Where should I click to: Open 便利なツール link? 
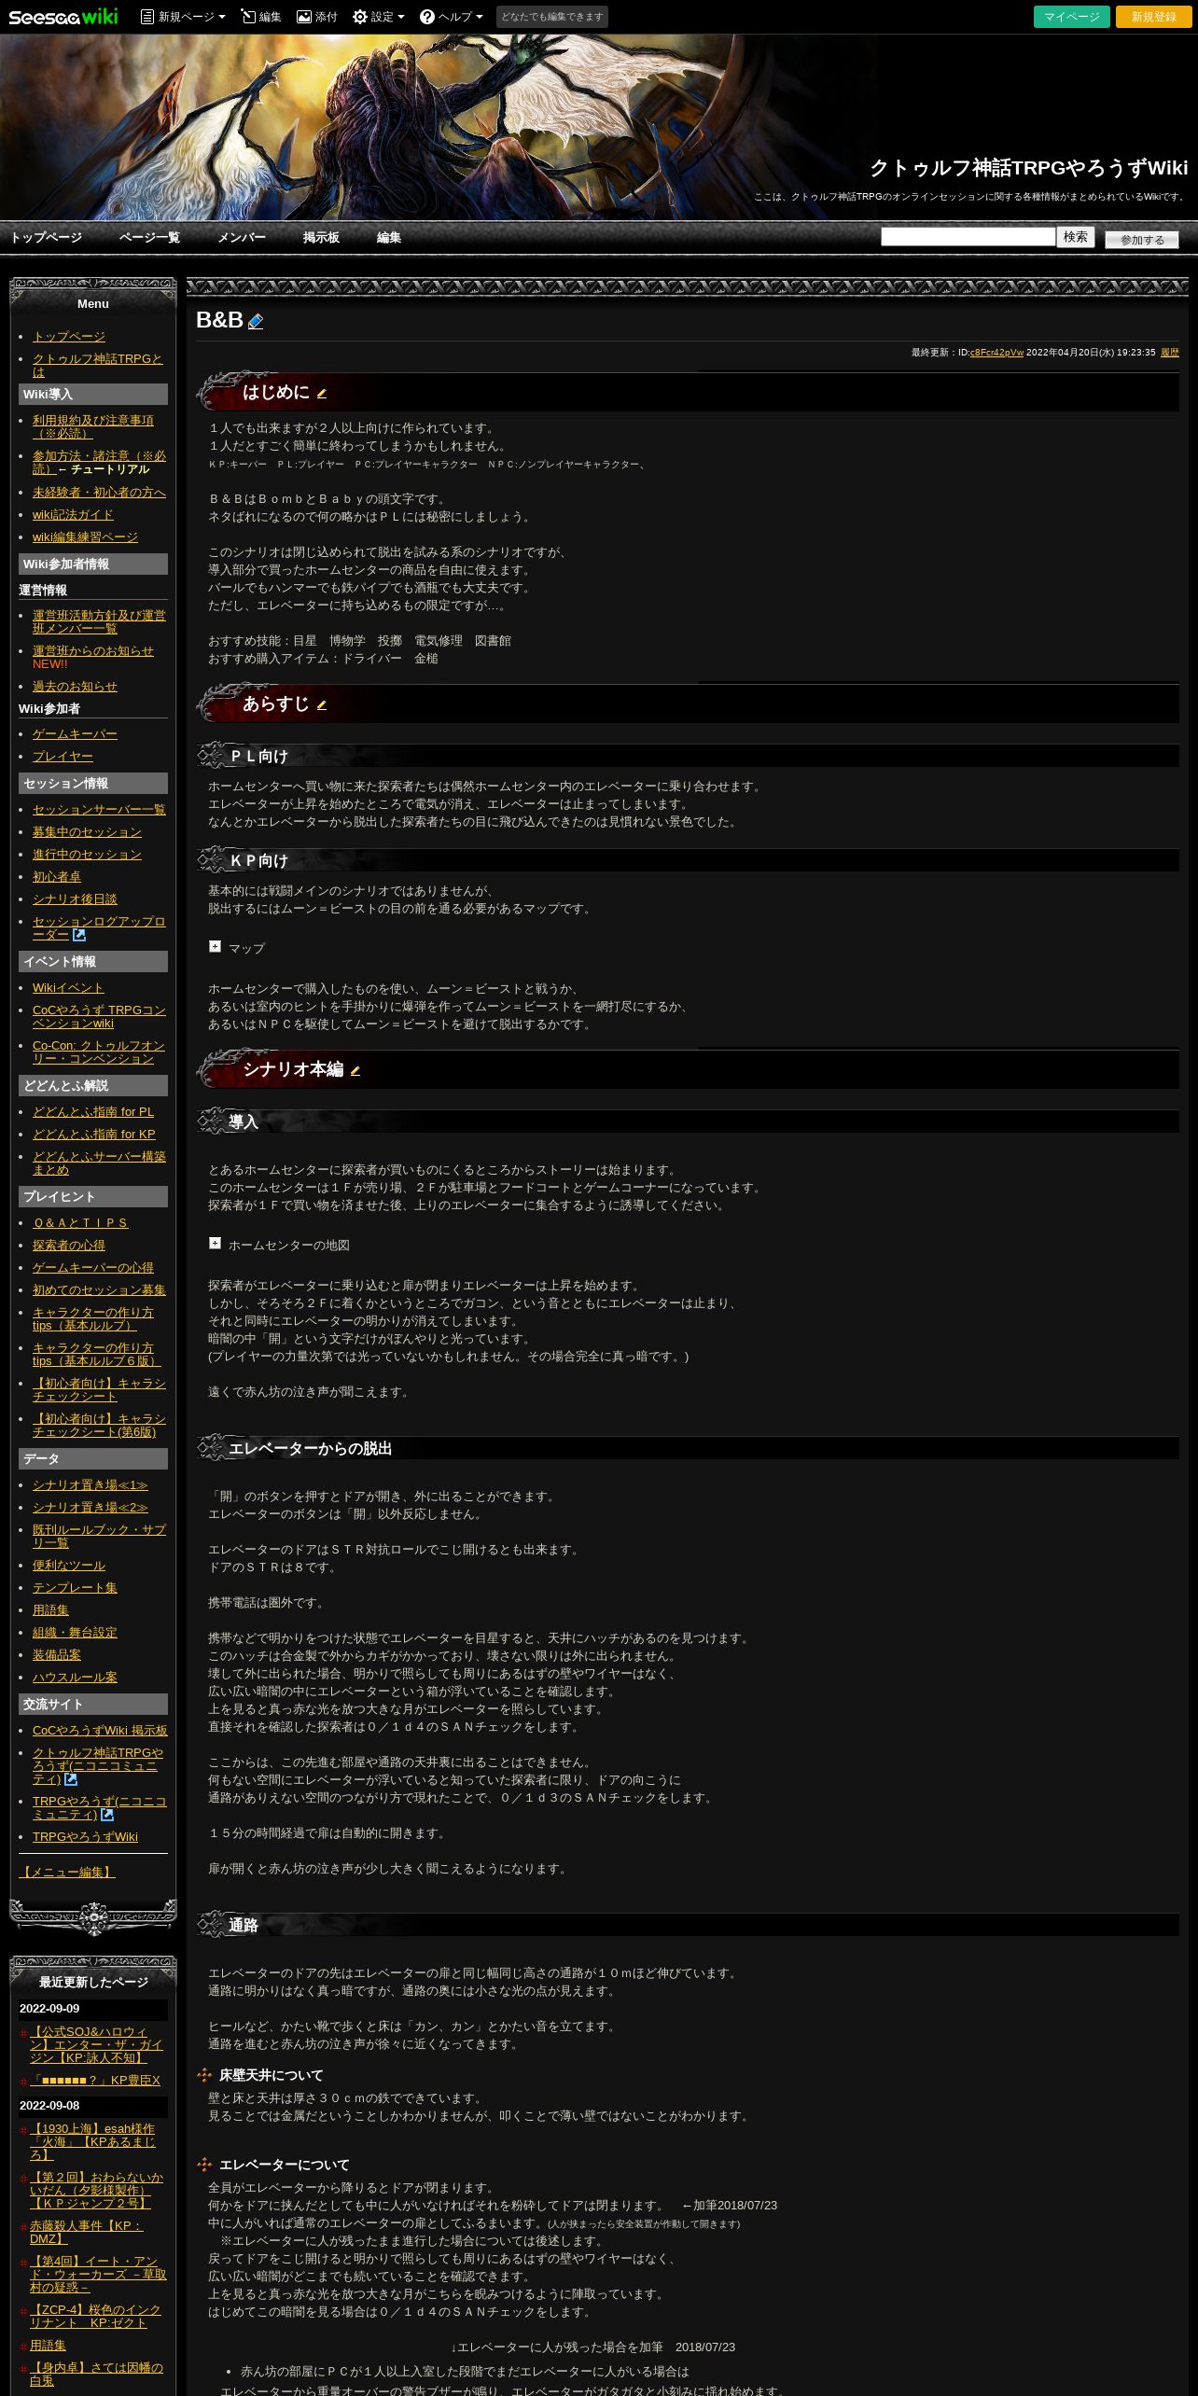[69, 1565]
